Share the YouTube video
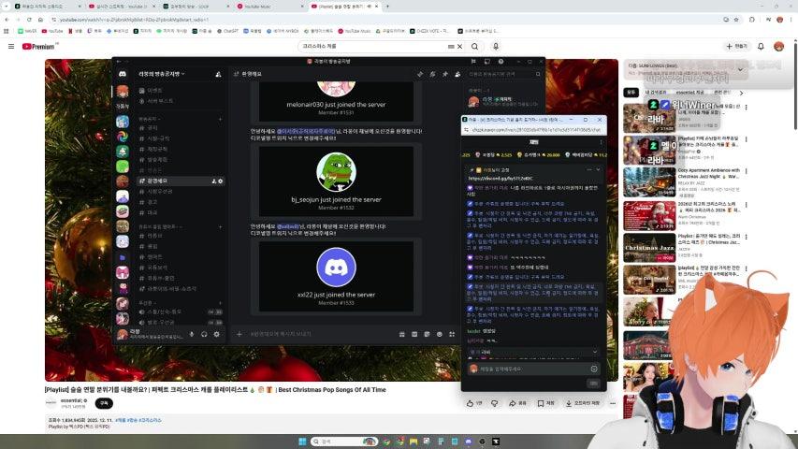Viewport: 798px width, 449px height. point(517,403)
